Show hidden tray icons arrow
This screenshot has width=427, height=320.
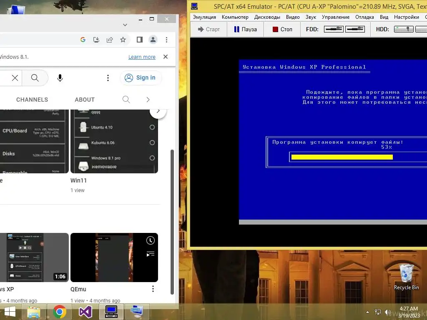368,312
